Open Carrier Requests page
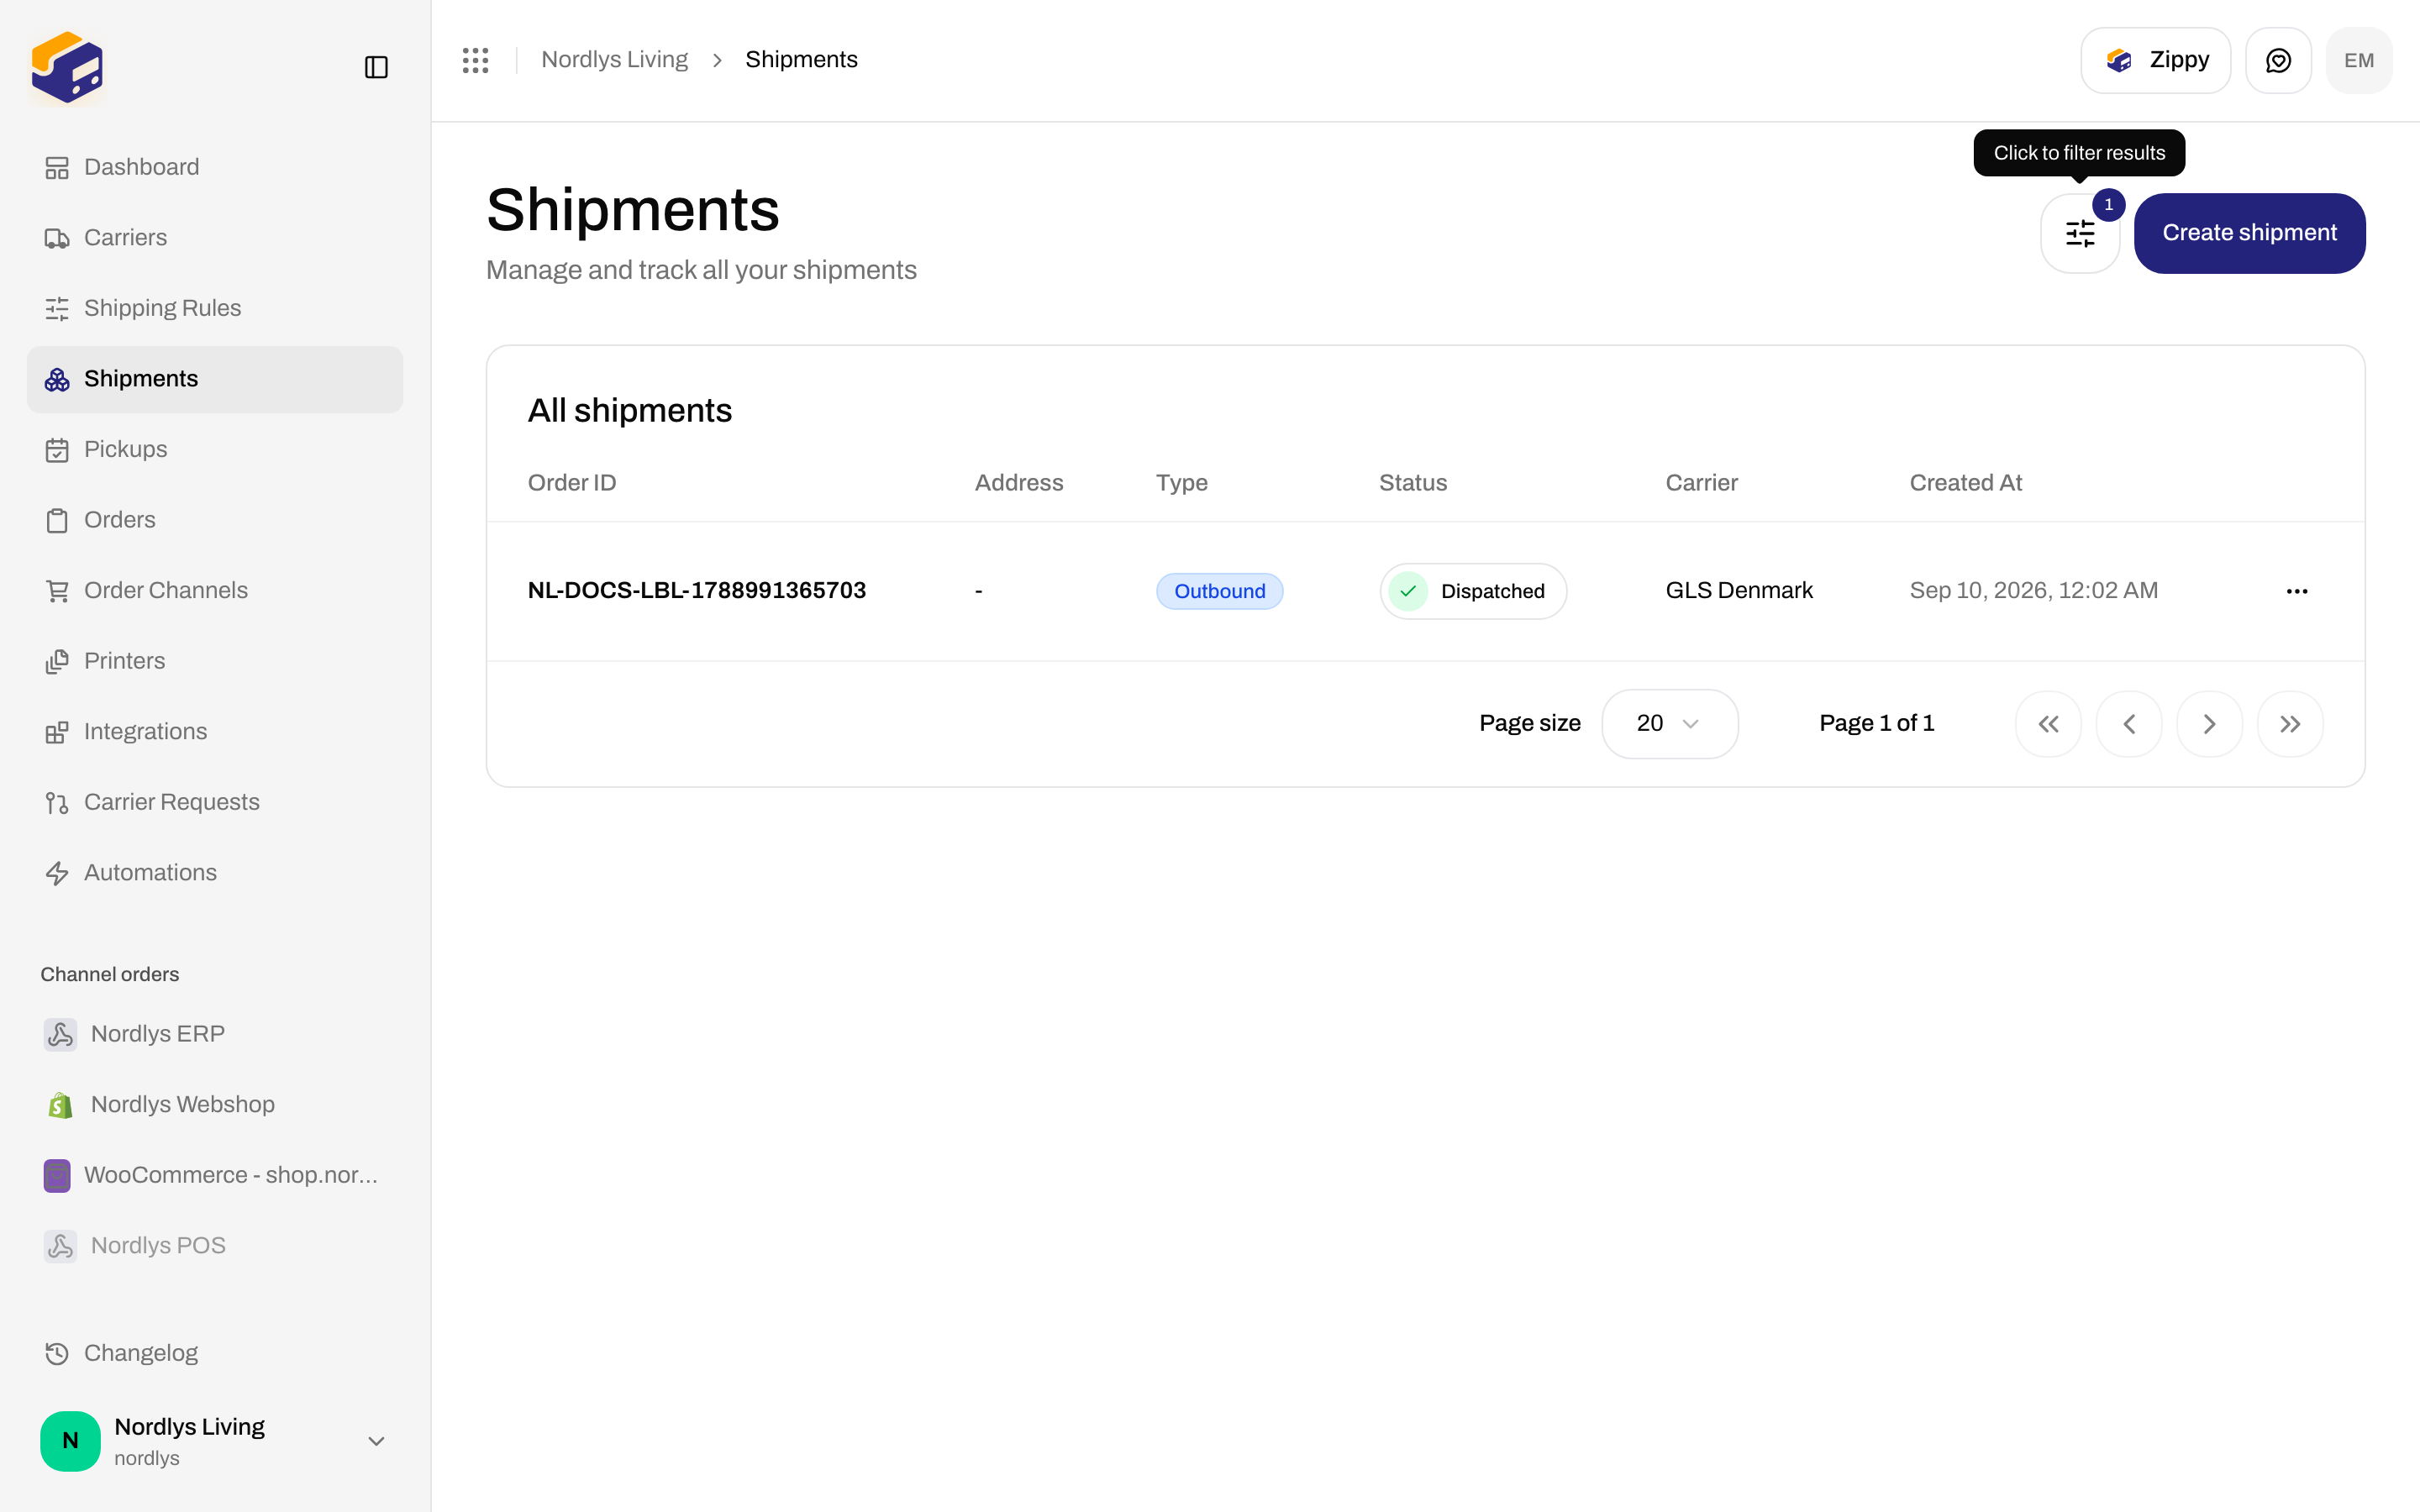Viewport: 2420px width, 1512px height. click(215, 802)
